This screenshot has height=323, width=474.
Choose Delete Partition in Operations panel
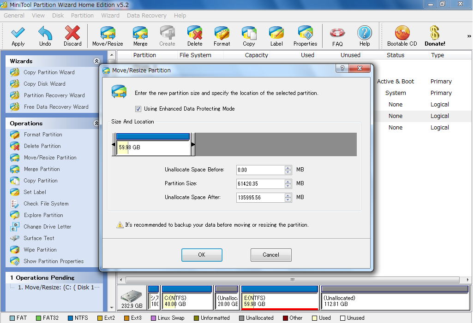[42, 146]
